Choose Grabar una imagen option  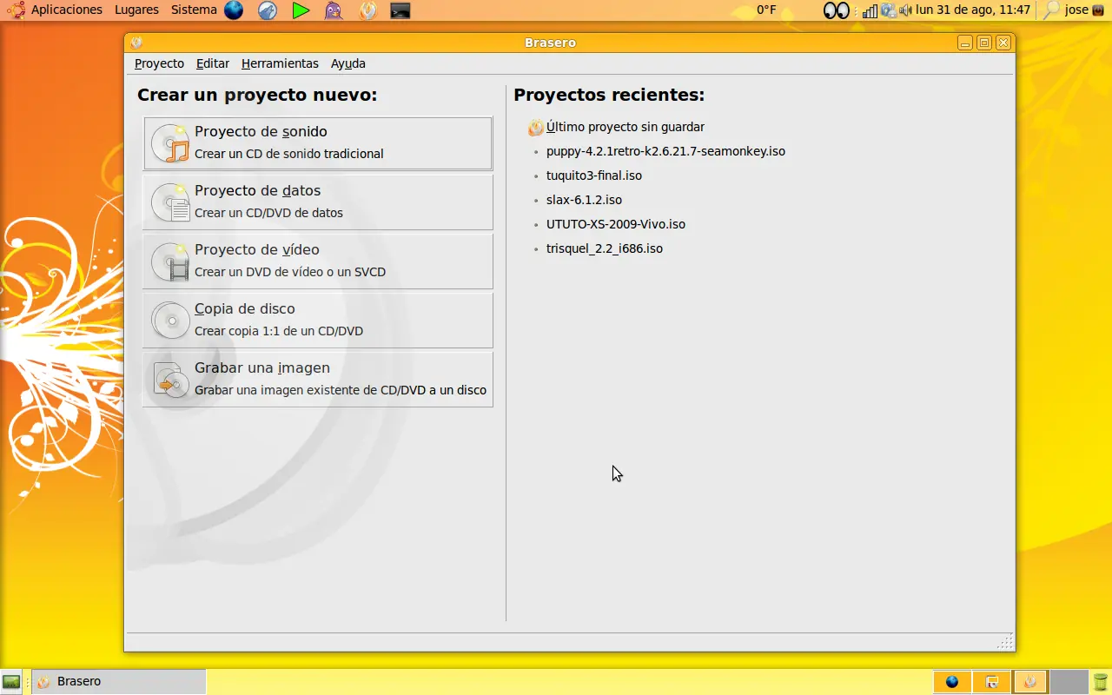pos(318,380)
